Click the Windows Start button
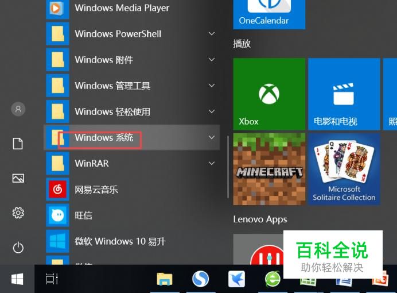397x293 pixels. pyautogui.click(x=17, y=279)
